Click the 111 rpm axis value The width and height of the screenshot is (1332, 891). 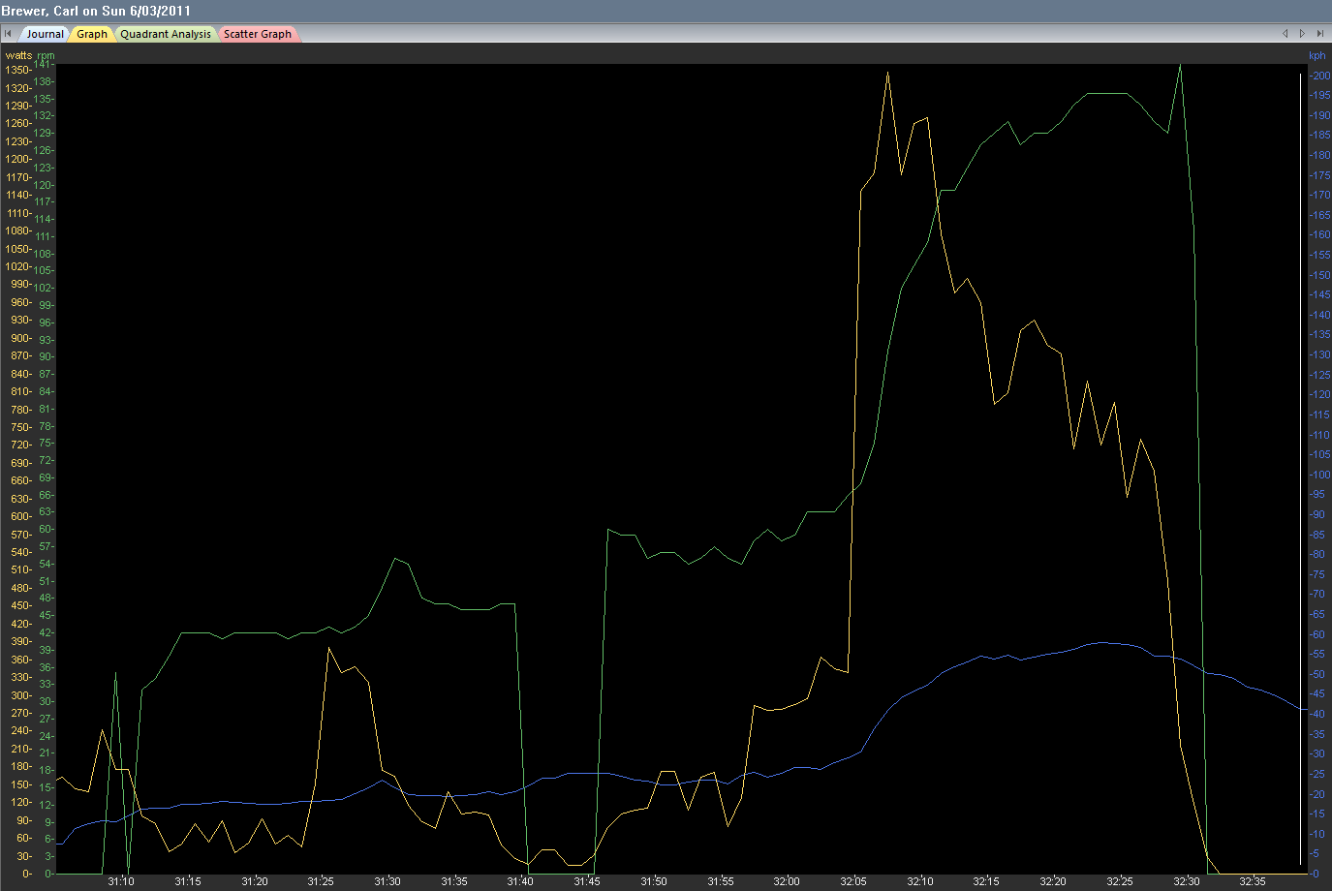(44, 236)
